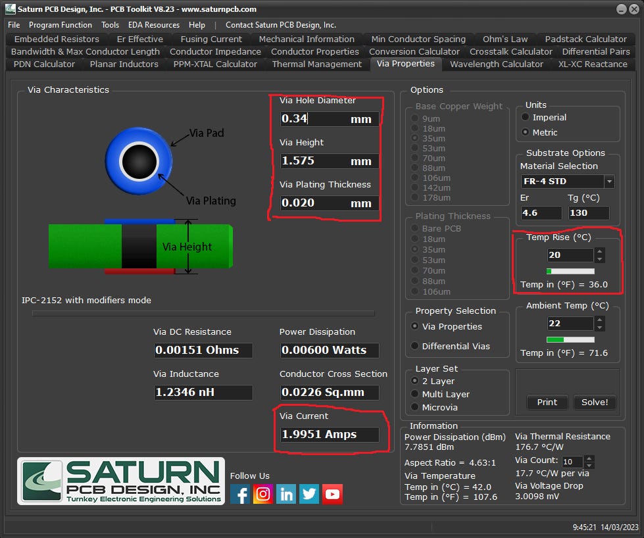Switch to the Mechanical Information tab
This screenshot has height=538, width=644.
307,39
